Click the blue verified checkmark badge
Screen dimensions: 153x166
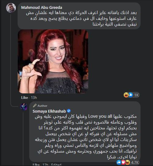click(x=69, y=111)
